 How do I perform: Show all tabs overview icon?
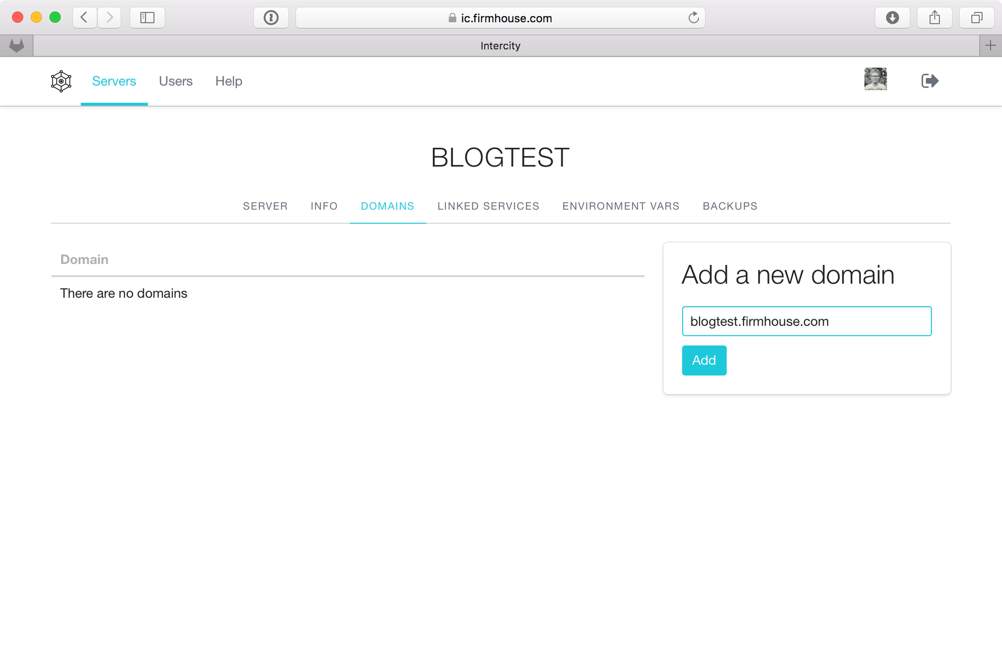tap(976, 18)
